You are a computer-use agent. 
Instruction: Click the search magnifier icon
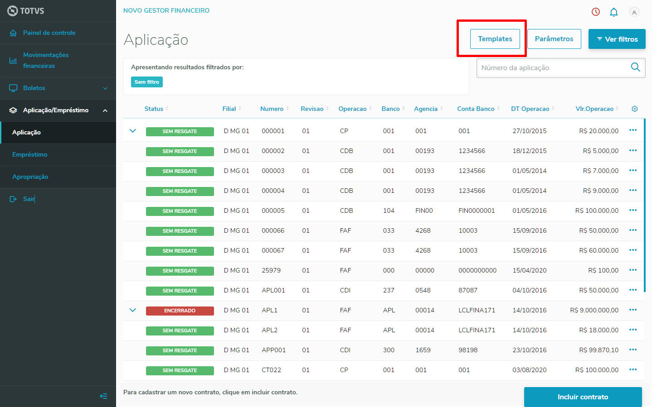[x=636, y=67]
